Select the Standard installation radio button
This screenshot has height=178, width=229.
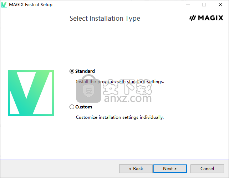tap(72, 71)
